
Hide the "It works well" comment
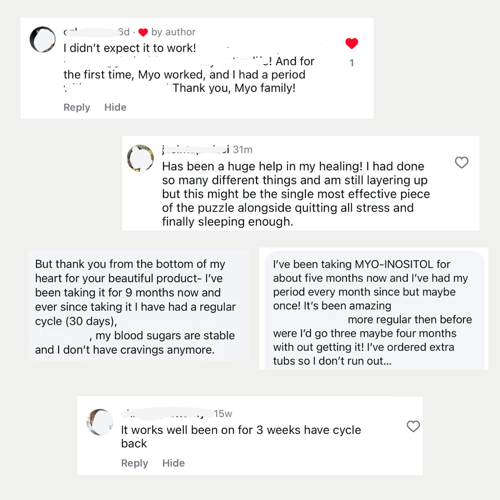(174, 463)
